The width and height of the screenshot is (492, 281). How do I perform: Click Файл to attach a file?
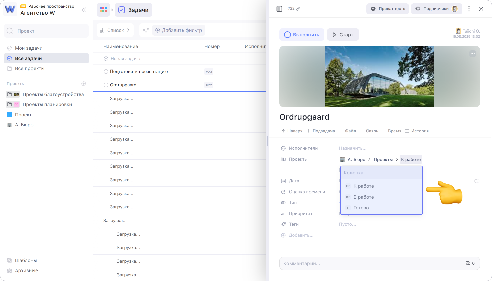[347, 131]
